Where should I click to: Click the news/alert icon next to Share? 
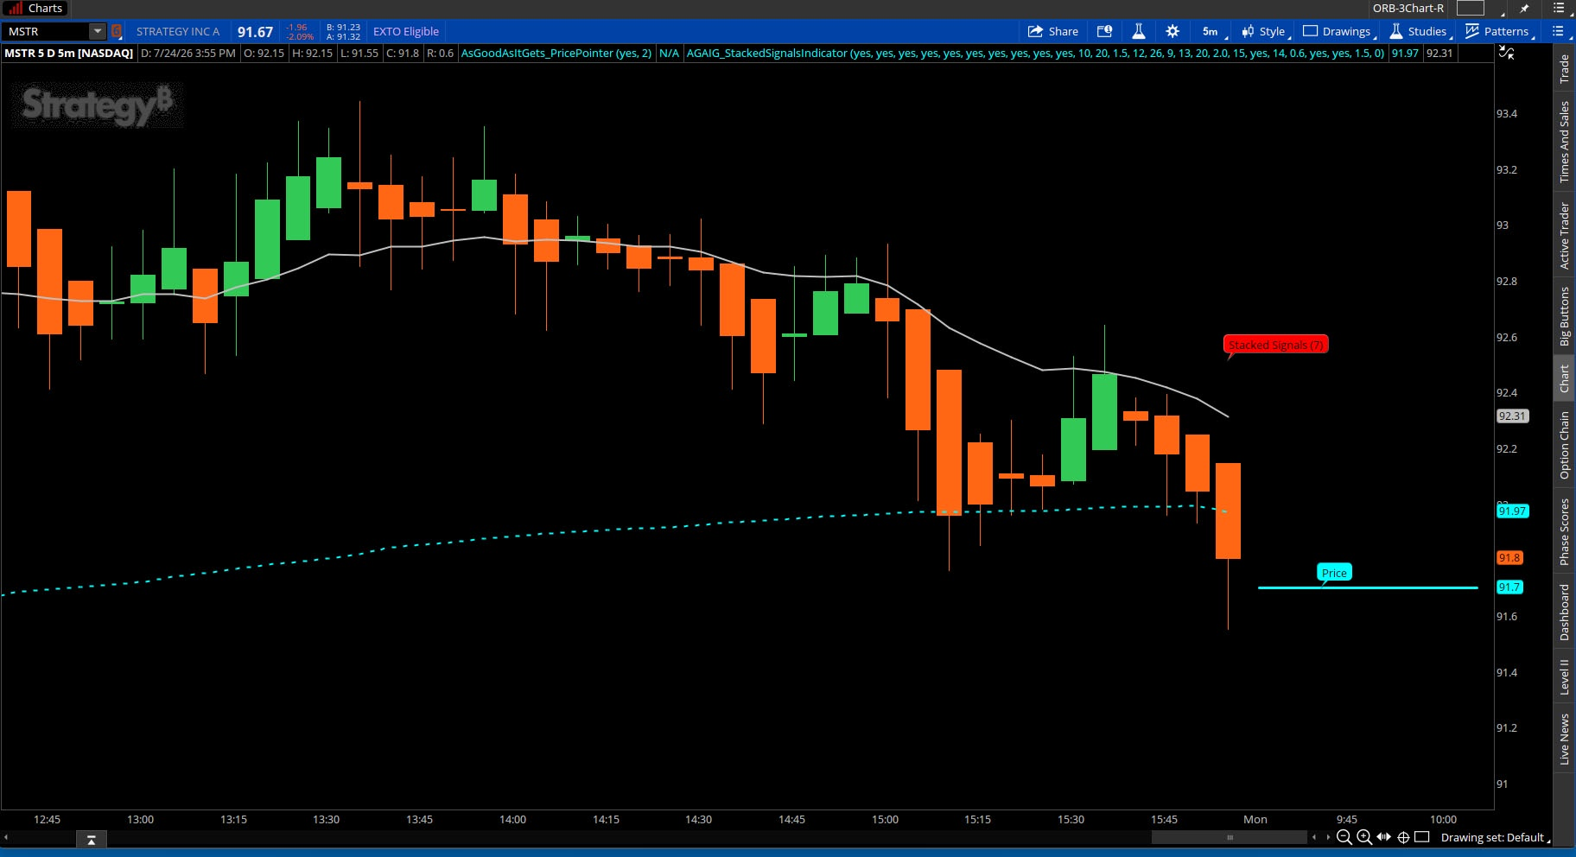[1104, 31]
